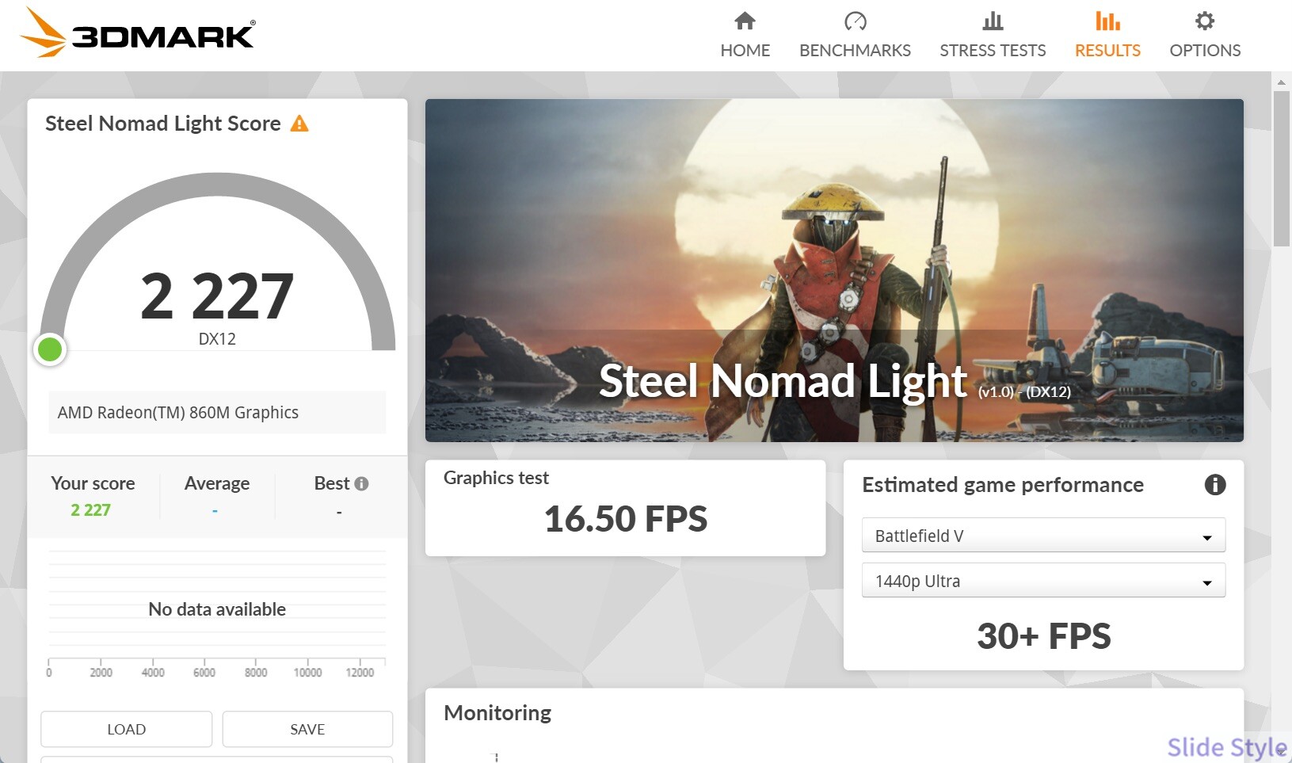Click the vertical scrollbar thumb
This screenshot has height=763, width=1292.
coord(1281,169)
